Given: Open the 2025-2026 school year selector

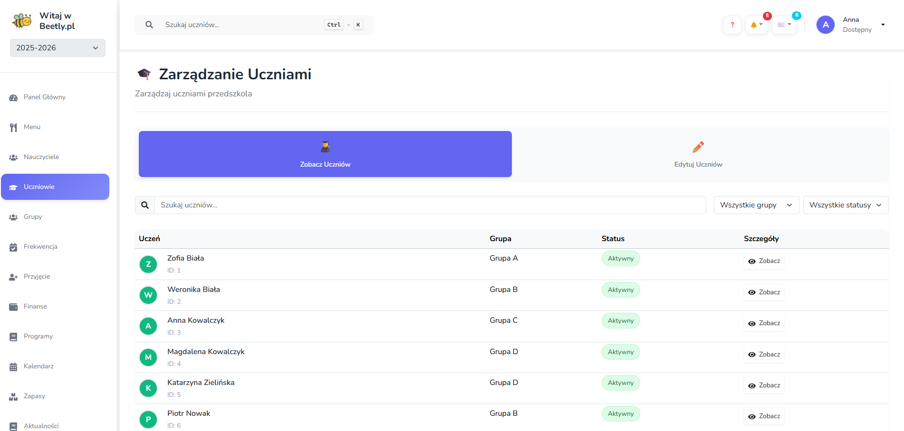Looking at the screenshot, I should coord(57,47).
